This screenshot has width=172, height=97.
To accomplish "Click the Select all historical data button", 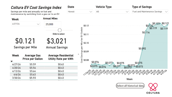I will (130, 86).
